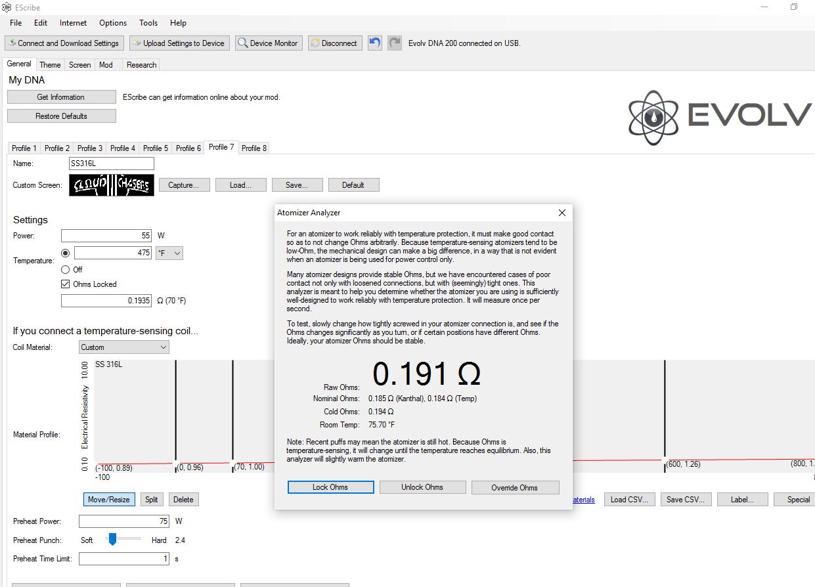Screen dimensions: 815x587
Task: Uncheck the Ohms Locked checkbox
Action: tap(65, 284)
